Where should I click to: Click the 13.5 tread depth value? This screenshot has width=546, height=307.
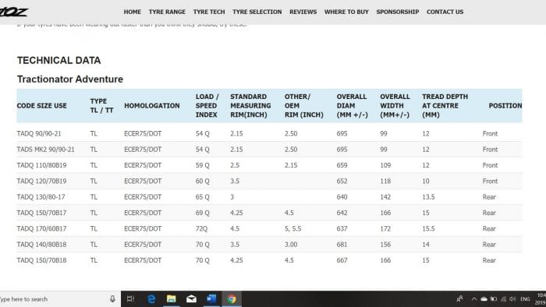coord(428,197)
